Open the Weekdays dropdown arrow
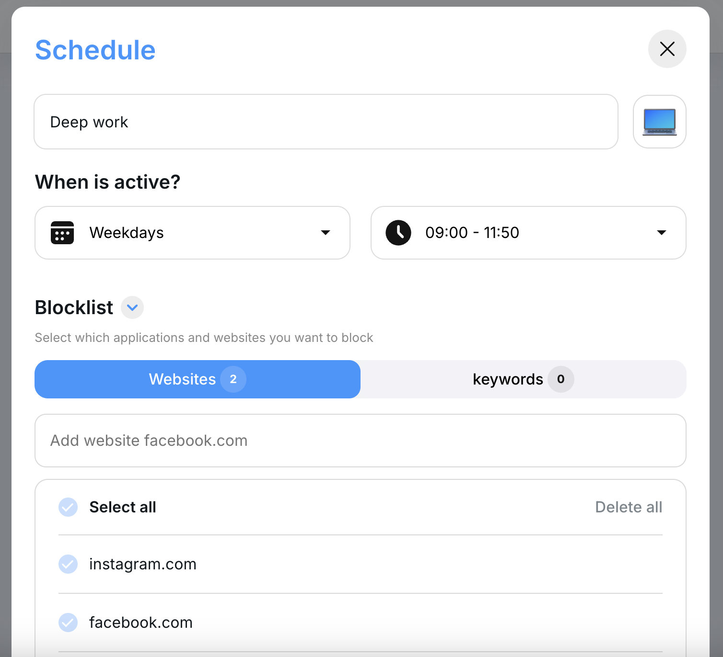 pos(326,233)
